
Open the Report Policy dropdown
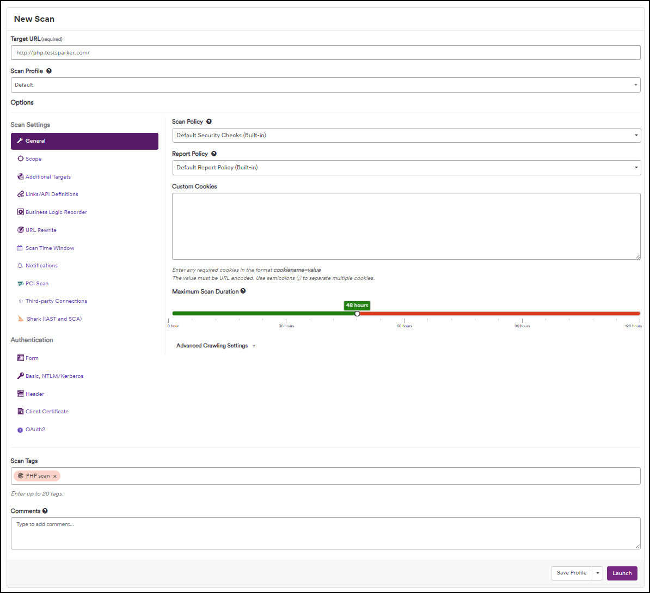point(406,168)
